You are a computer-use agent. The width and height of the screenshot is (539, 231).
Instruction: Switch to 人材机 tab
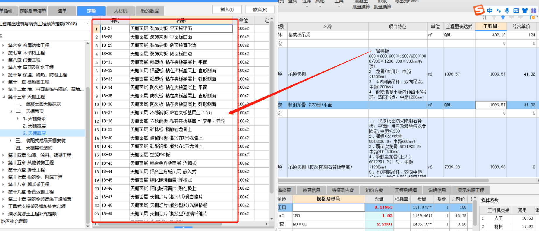point(121,11)
